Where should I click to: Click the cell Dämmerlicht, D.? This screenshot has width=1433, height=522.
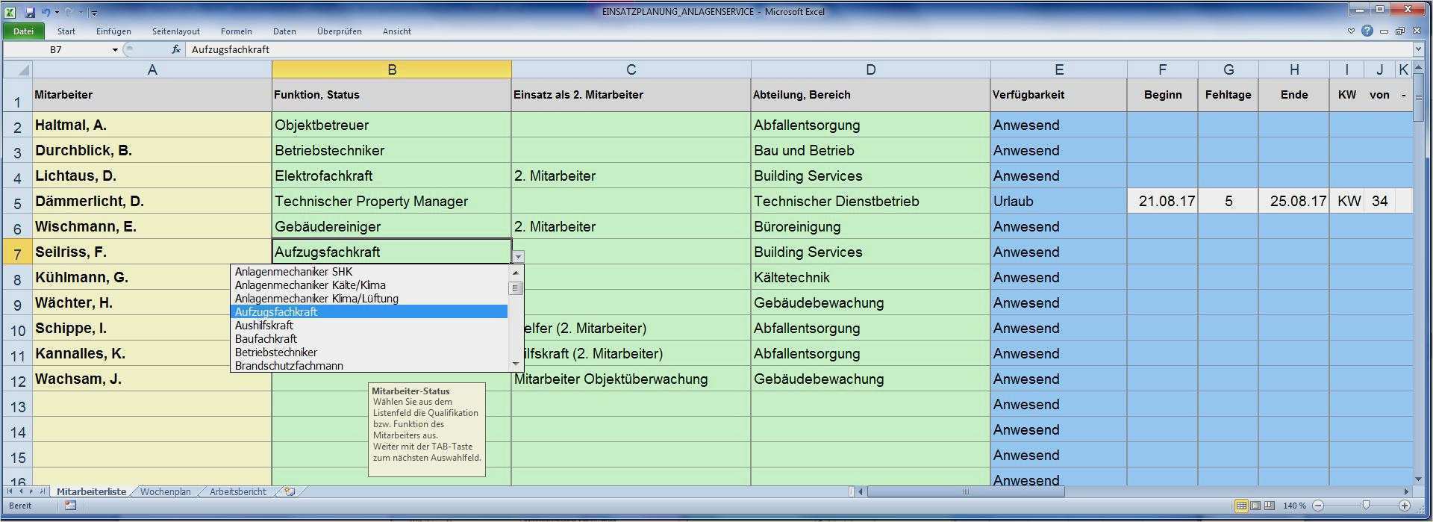point(152,202)
